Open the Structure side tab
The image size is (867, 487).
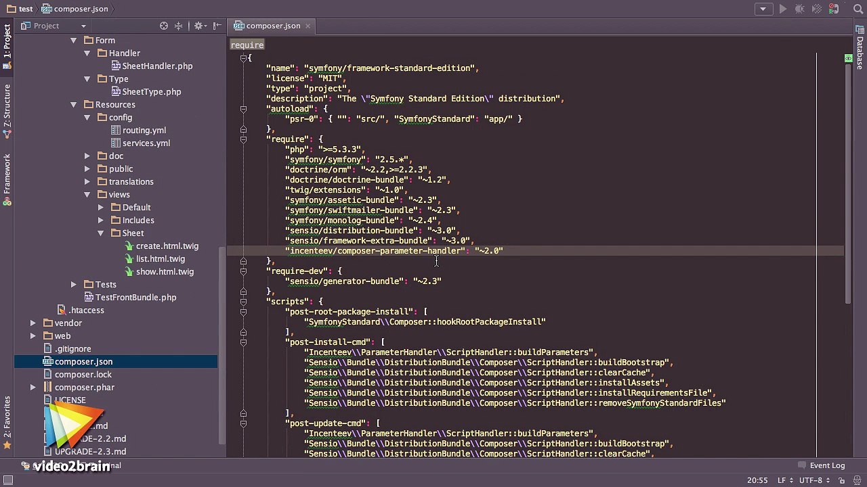click(7, 110)
